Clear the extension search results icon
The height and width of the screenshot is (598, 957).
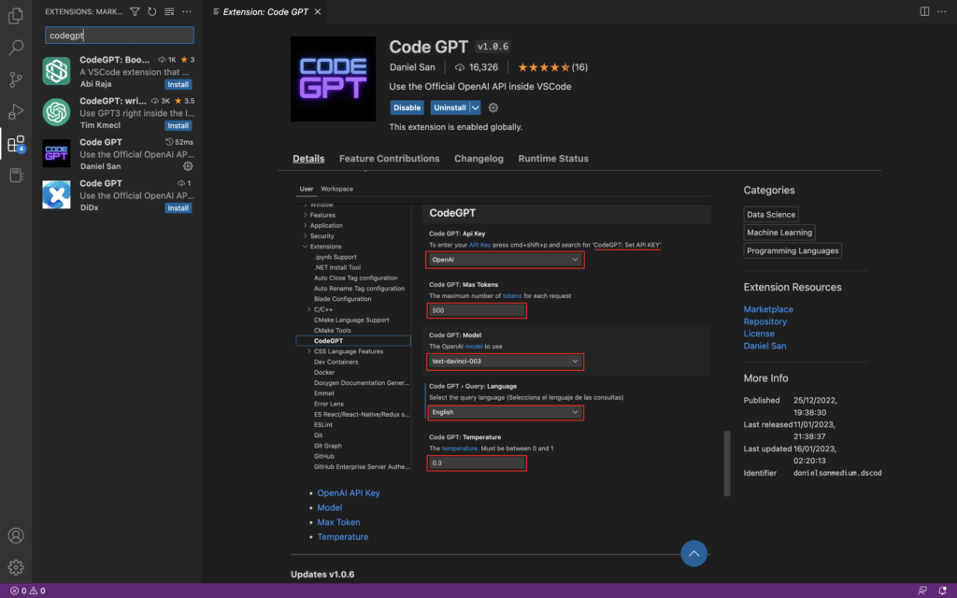168,11
